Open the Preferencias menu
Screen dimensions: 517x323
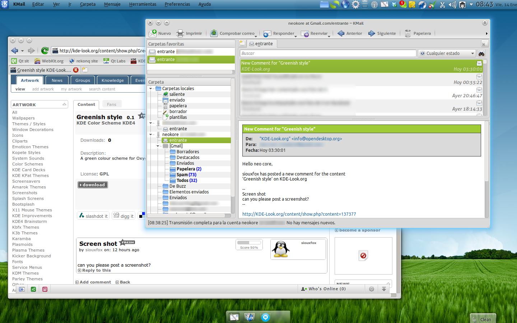177,4
